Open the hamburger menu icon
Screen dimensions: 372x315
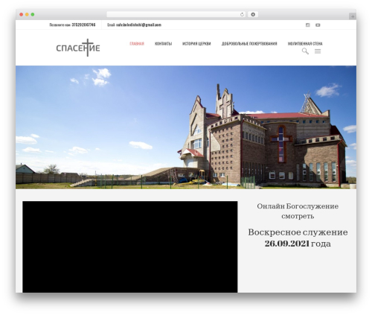click(x=318, y=51)
